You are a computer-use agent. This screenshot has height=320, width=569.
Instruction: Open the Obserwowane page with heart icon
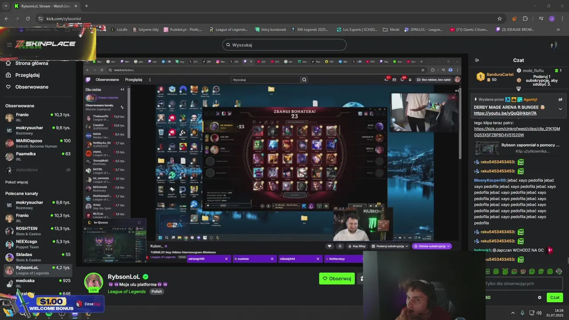[x=28, y=87]
